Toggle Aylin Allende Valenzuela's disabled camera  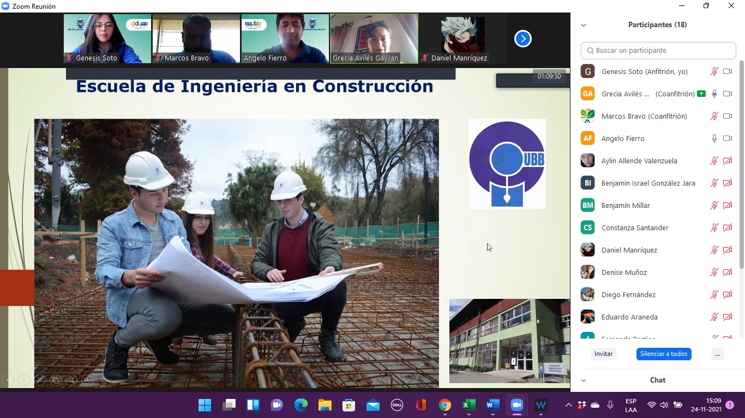point(727,161)
